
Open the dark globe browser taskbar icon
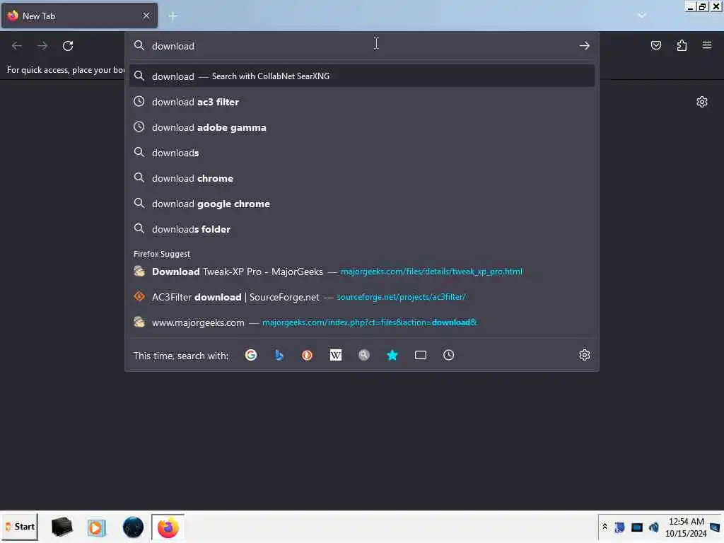pyautogui.click(x=133, y=527)
